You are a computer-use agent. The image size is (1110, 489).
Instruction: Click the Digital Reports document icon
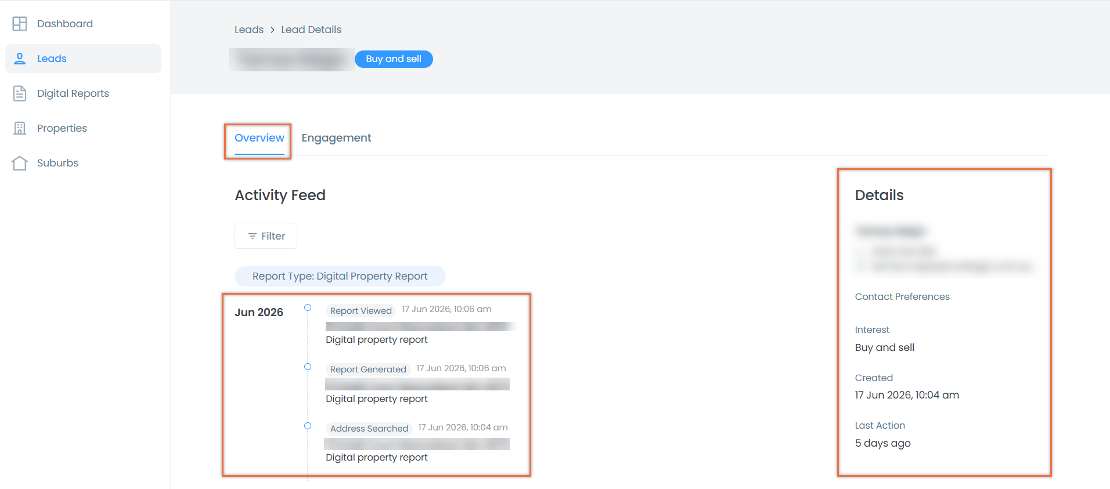pyautogui.click(x=20, y=93)
